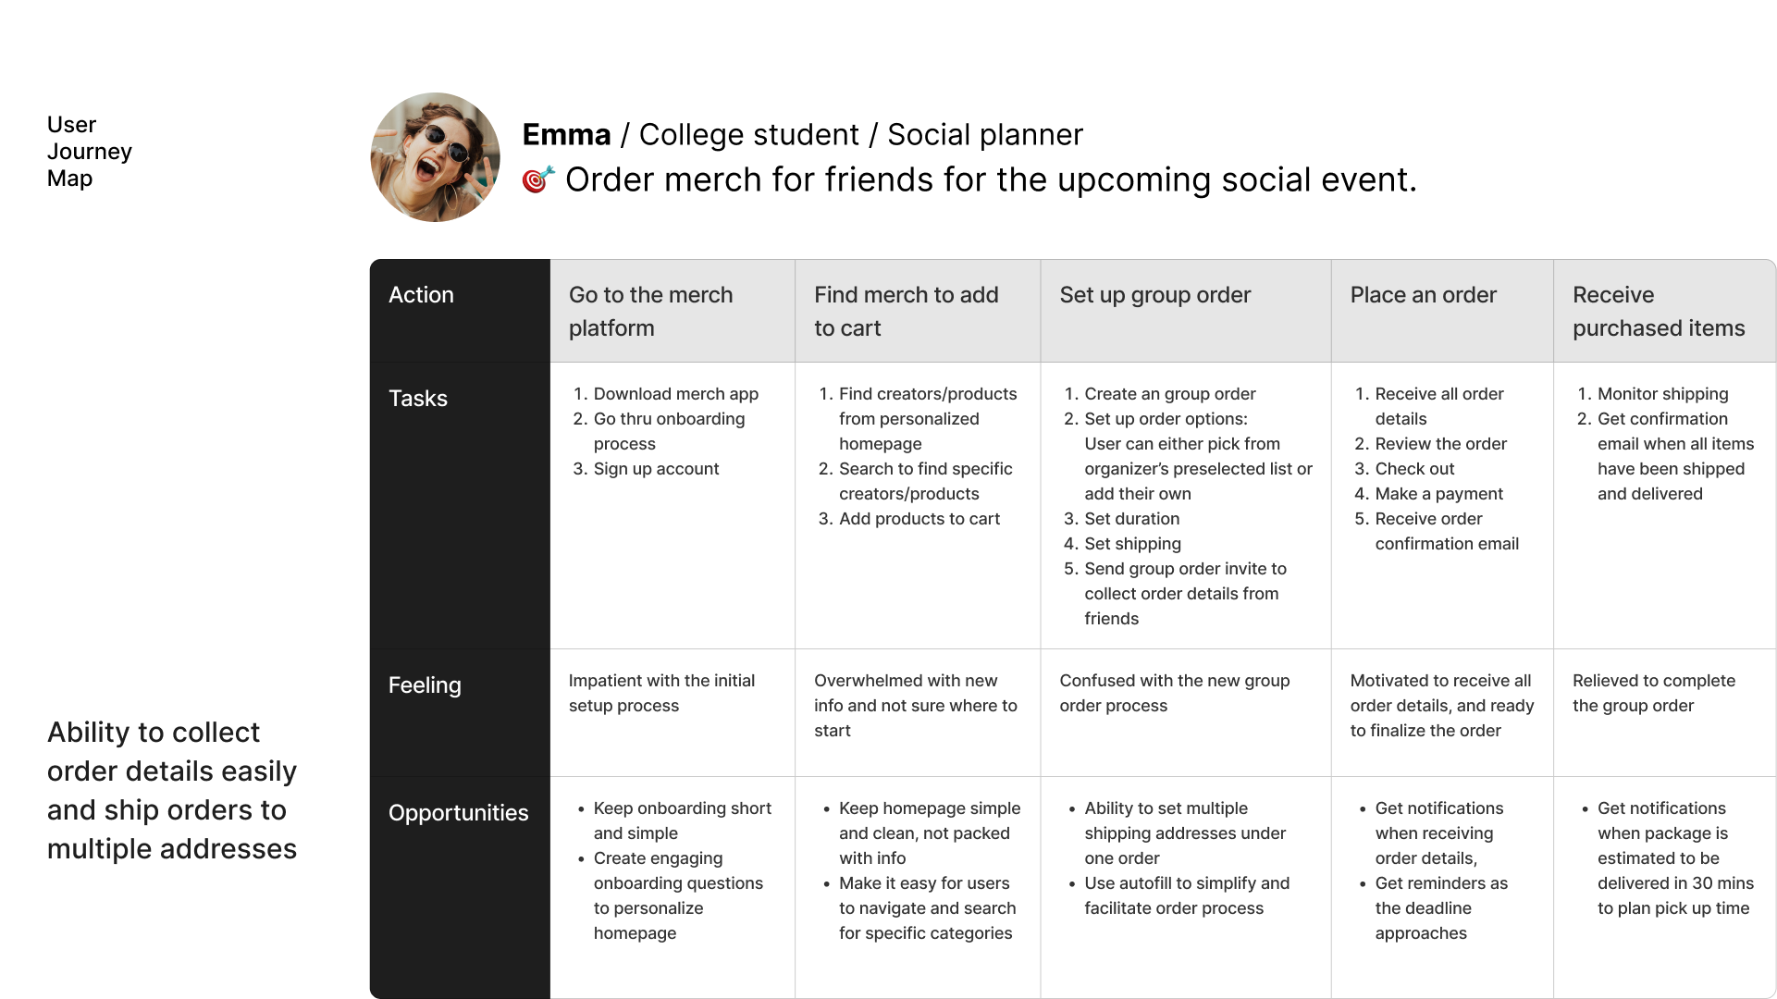Viewport: 1777px width, 999px height.
Task: Click the 'Place an order' column header
Action: 1423,295
